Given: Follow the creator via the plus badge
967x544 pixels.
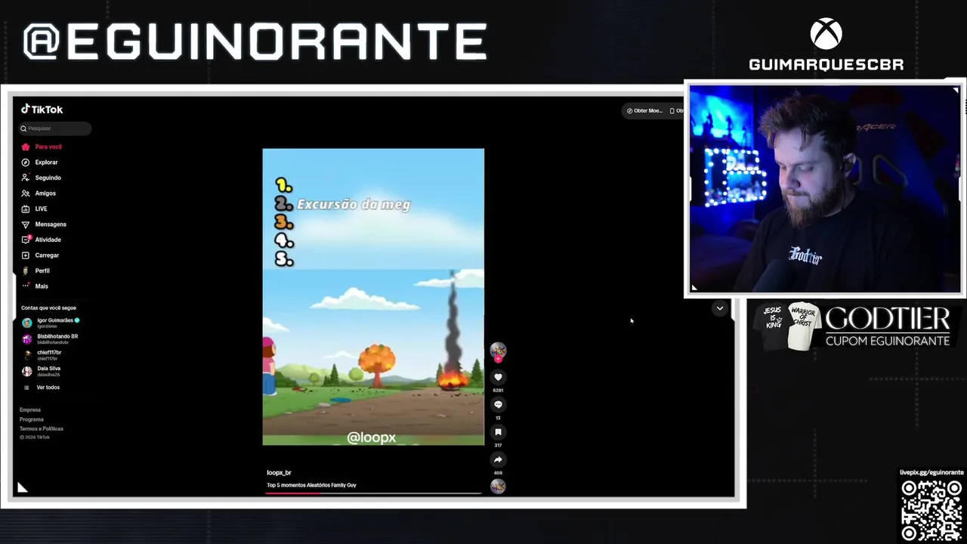Looking at the screenshot, I should (x=498, y=360).
